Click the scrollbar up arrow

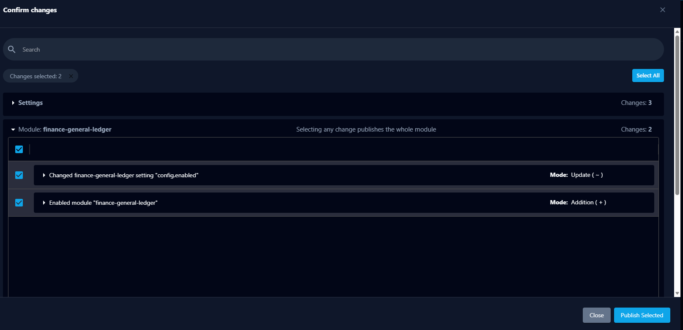(x=677, y=31)
